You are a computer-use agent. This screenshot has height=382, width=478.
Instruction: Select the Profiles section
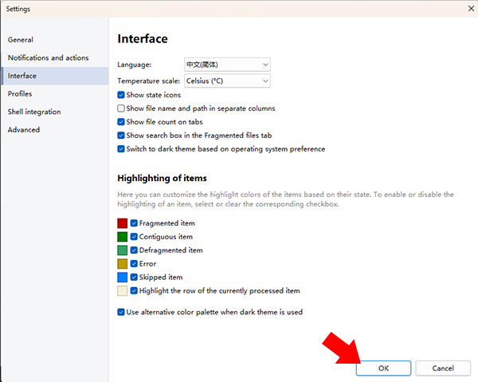[20, 93]
